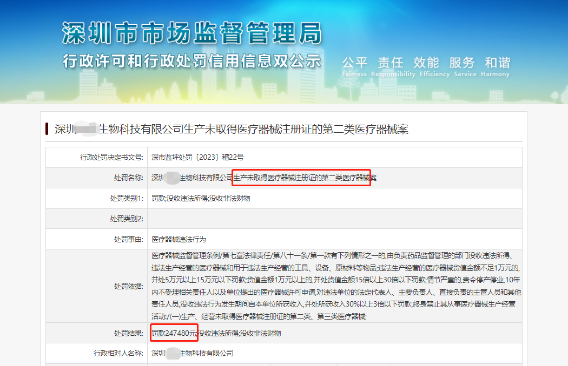Click the 医疗器械违法行为 penalty reason text
568x366 pixels.
coord(179,239)
